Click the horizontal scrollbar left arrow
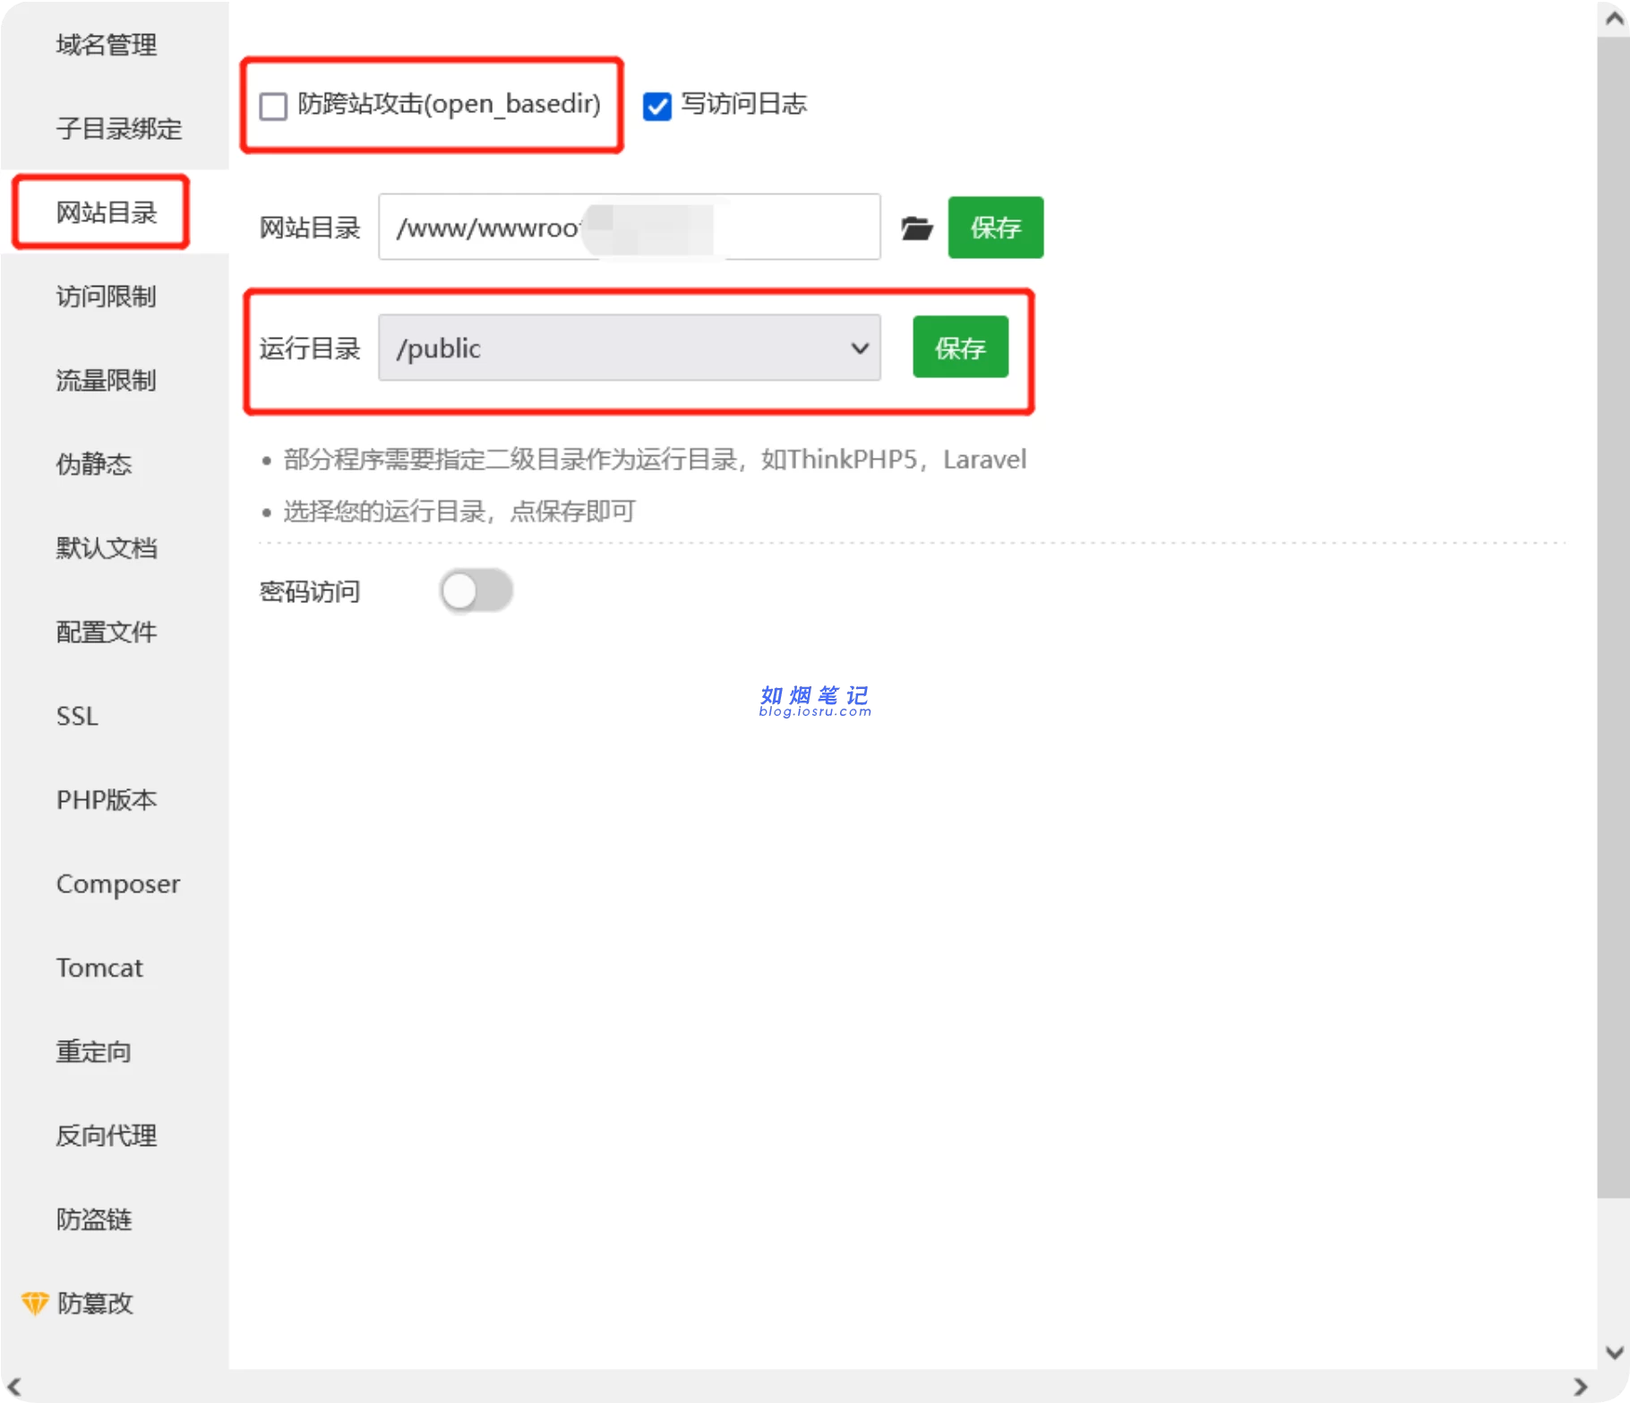The height and width of the screenshot is (1403, 1630). click(x=14, y=1387)
